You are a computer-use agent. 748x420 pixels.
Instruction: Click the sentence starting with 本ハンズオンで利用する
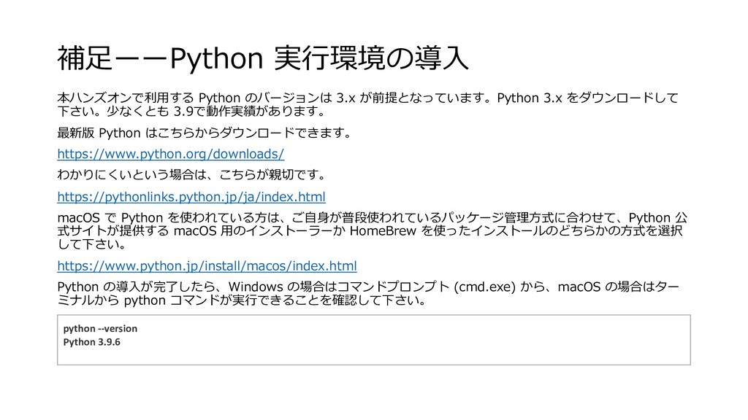click(x=292, y=98)
